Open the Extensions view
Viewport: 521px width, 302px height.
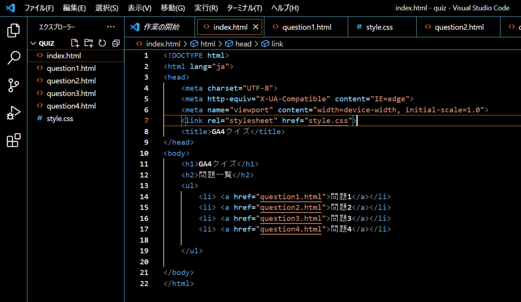[13, 141]
